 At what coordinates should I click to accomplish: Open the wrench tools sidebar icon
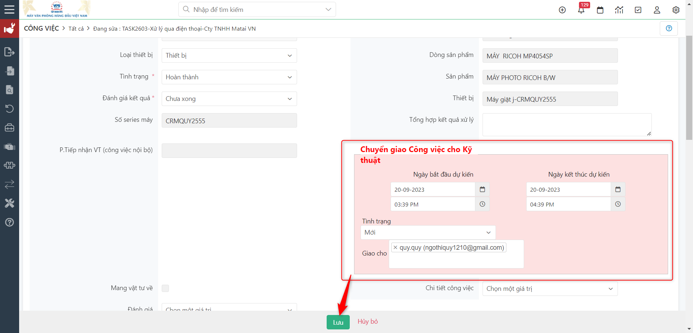coord(9,203)
